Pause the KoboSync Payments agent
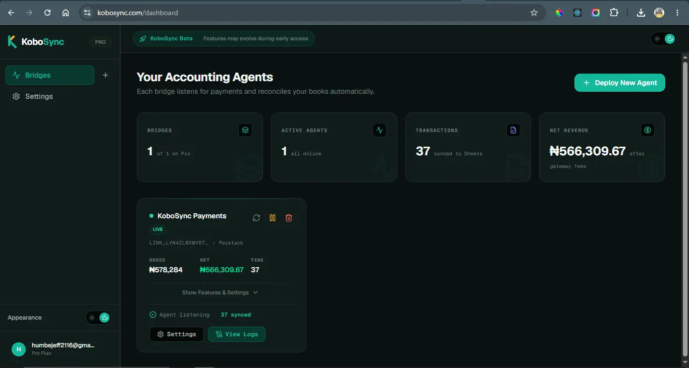The width and height of the screenshot is (689, 368). [273, 218]
